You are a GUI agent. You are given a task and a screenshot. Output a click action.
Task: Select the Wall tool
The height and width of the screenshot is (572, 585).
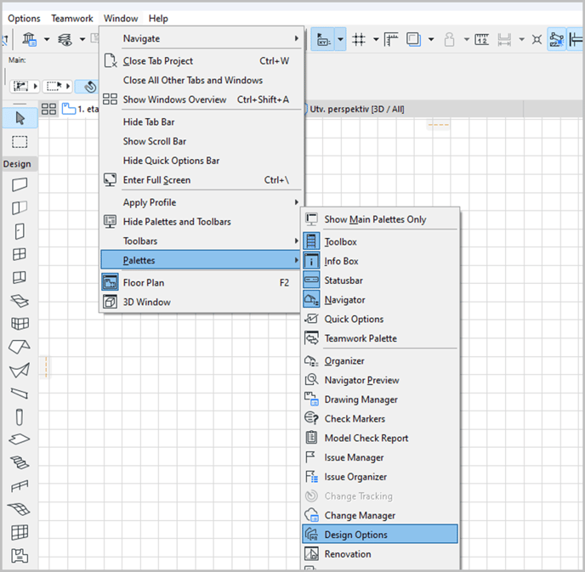[x=20, y=184]
